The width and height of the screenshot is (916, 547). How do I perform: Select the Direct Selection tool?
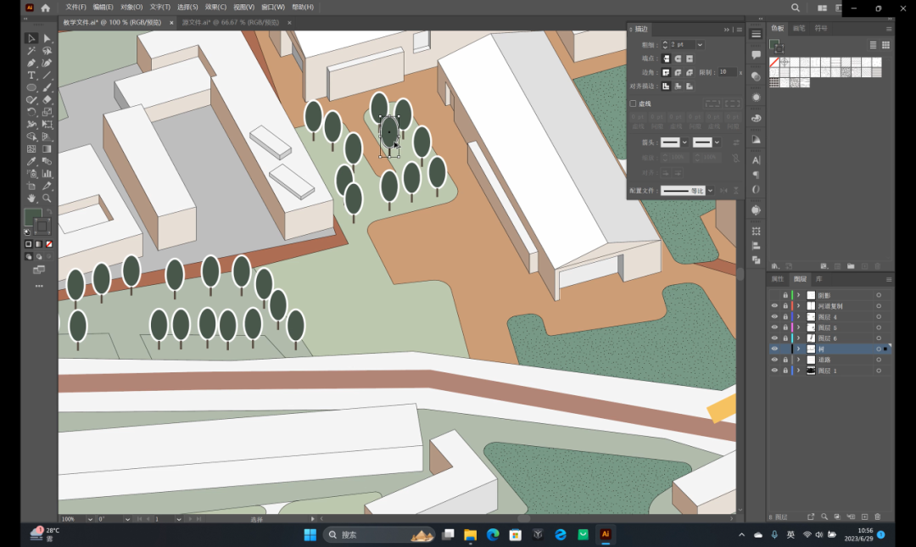(x=47, y=38)
